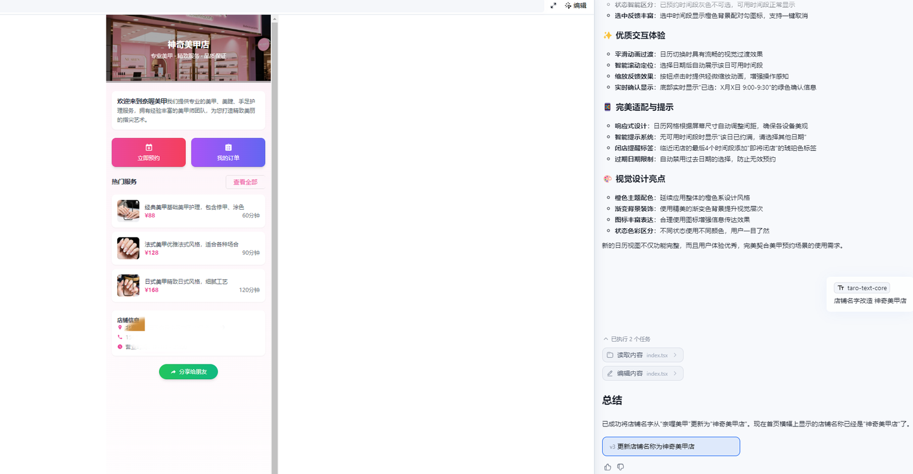913x474 pixels.
Task: Collapse the 已执行 2 个任务 list
Action: pyautogui.click(x=606, y=338)
